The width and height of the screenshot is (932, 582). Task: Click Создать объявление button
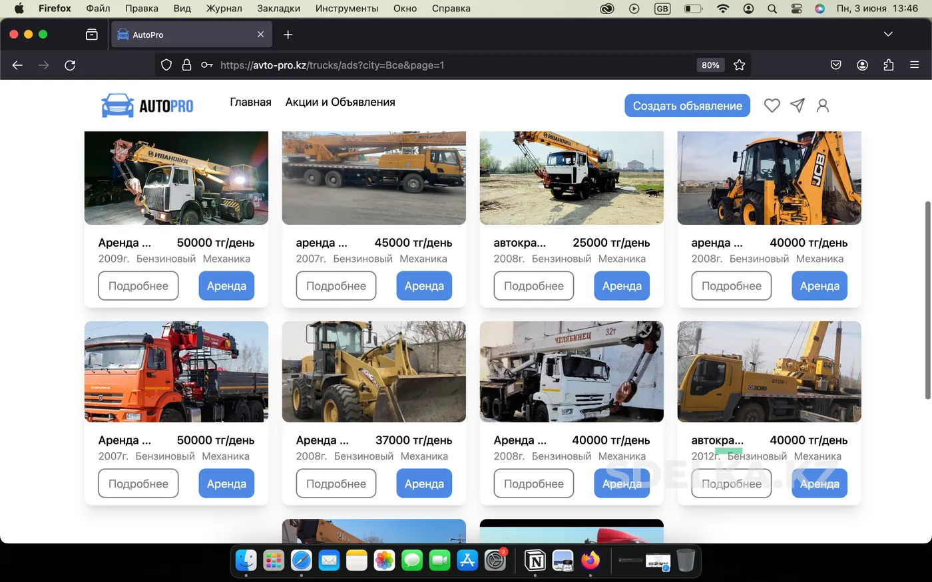pyautogui.click(x=687, y=106)
